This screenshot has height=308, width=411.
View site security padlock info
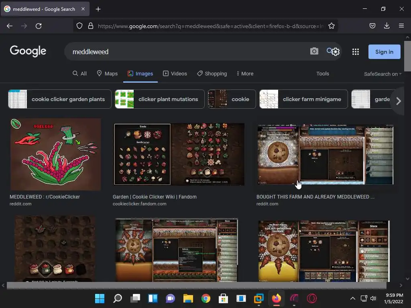tap(91, 26)
